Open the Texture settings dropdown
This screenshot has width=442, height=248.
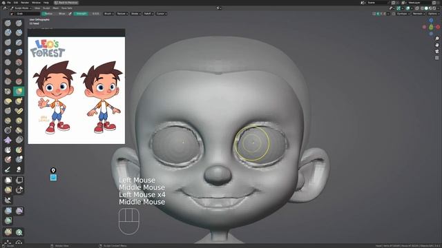click(x=122, y=14)
